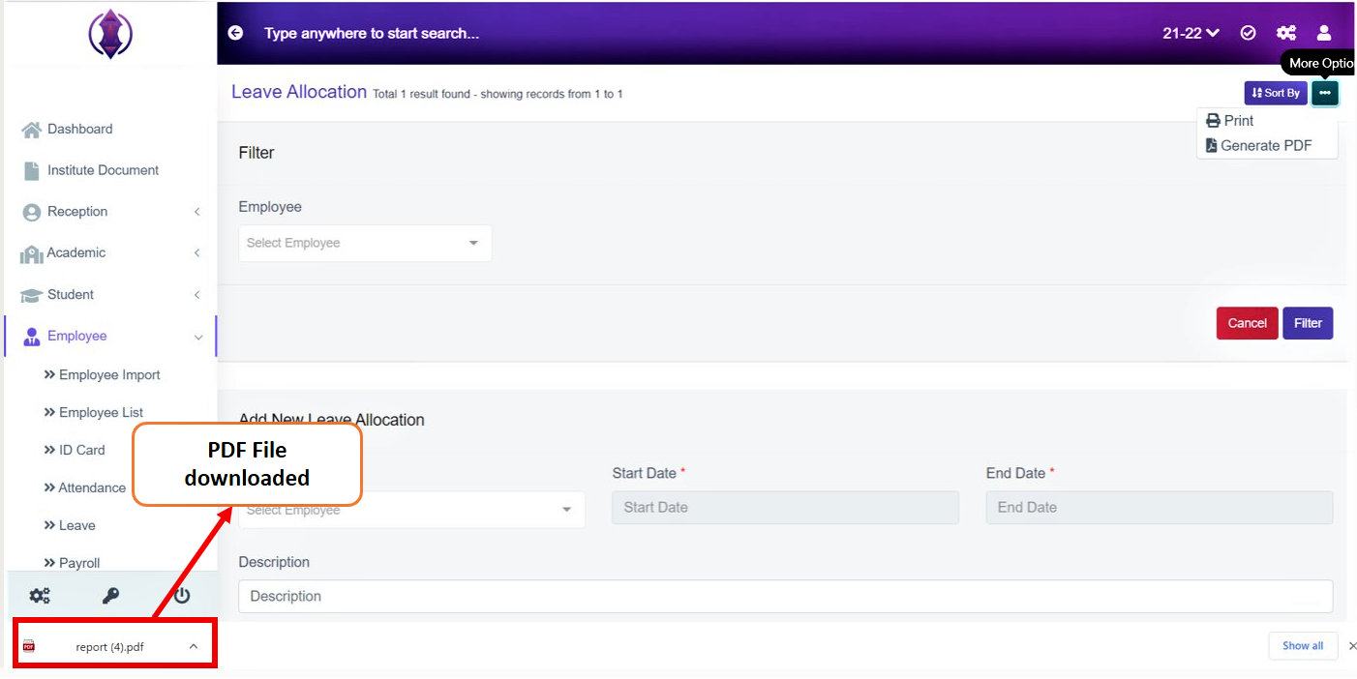Click the Show all downloads button
The height and width of the screenshot is (679, 1357).
(x=1303, y=646)
